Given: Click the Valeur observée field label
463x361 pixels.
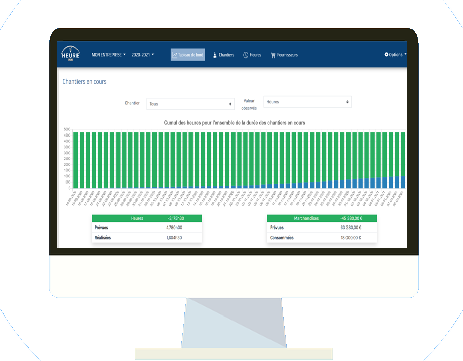Looking at the screenshot, I should pyautogui.click(x=249, y=104).
